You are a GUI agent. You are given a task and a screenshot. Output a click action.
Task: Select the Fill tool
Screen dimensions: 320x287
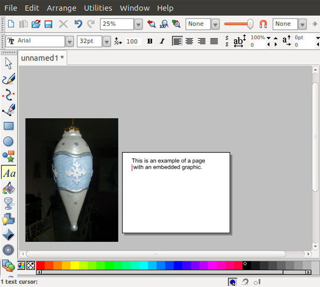click(9, 188)
